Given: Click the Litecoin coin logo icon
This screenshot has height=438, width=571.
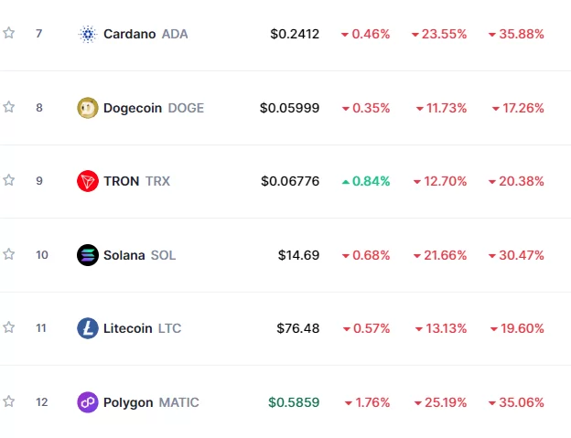Looking at the screenshot, I should point(88,328).
